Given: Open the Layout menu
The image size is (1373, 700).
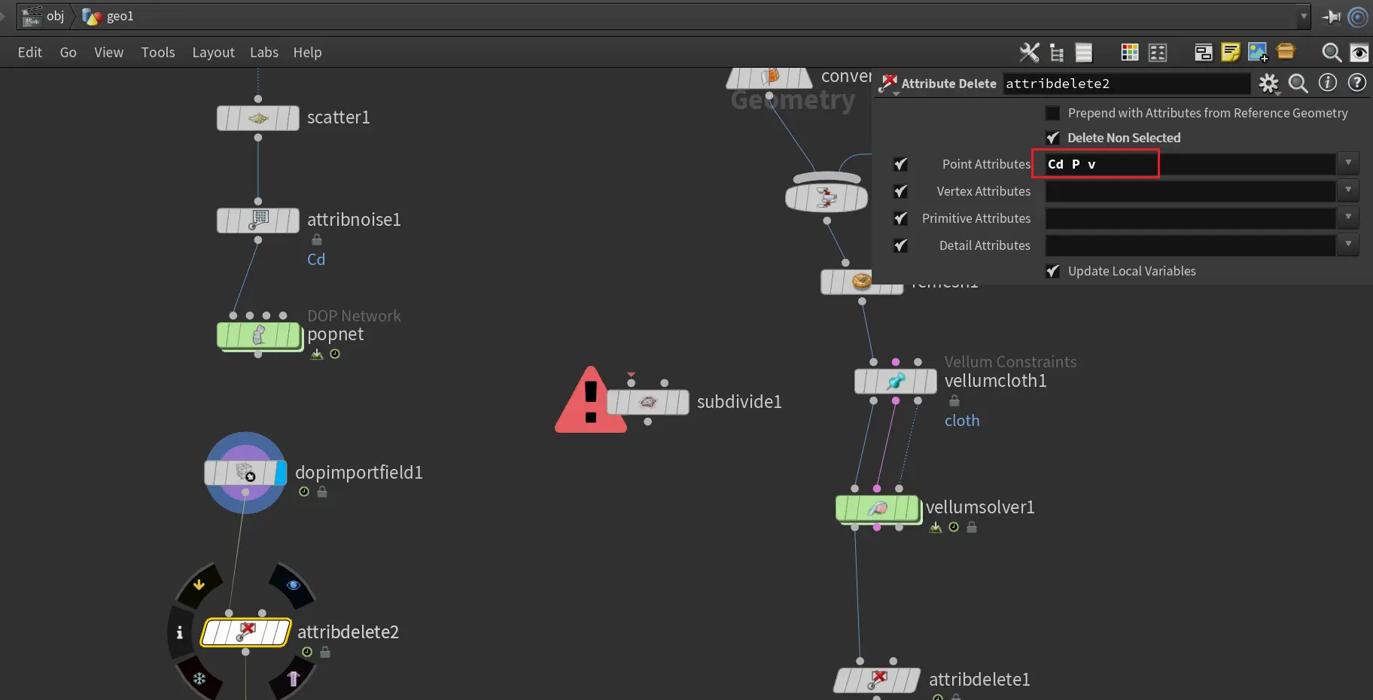Looking at the screenshot, I should [213, 52].
